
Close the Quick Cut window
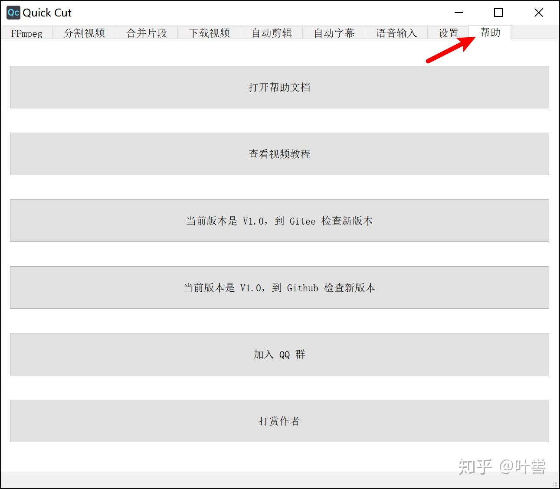[x=539, y=13]
